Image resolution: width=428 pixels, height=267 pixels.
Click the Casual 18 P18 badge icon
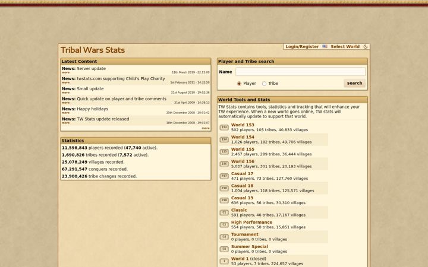(x=224, y=188)
